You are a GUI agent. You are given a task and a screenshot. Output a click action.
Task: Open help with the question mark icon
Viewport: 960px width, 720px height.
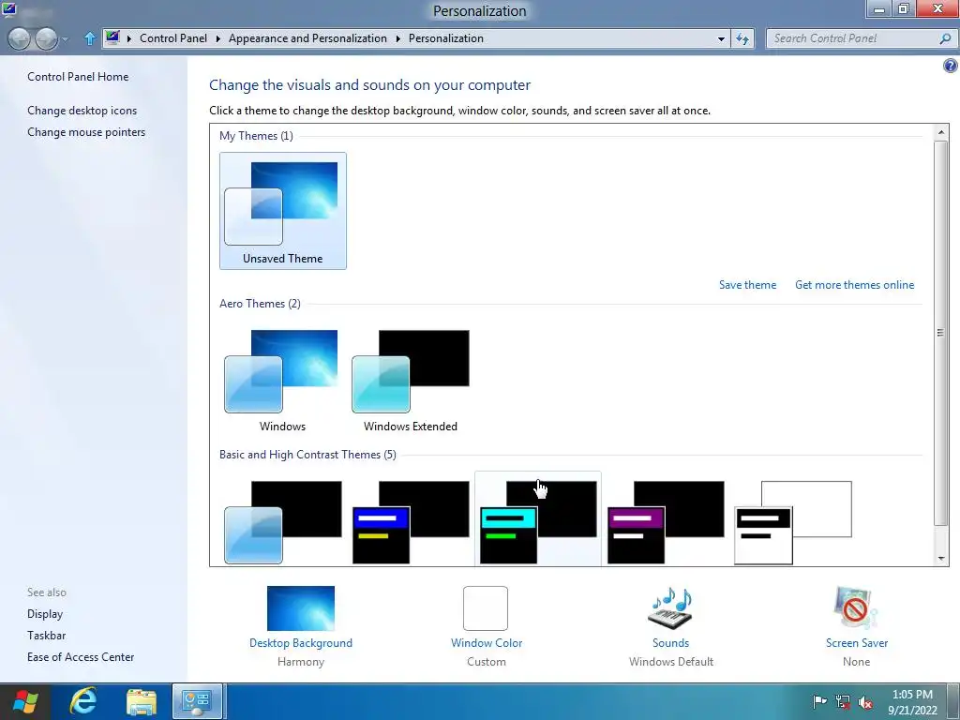[x=951, y=66]
